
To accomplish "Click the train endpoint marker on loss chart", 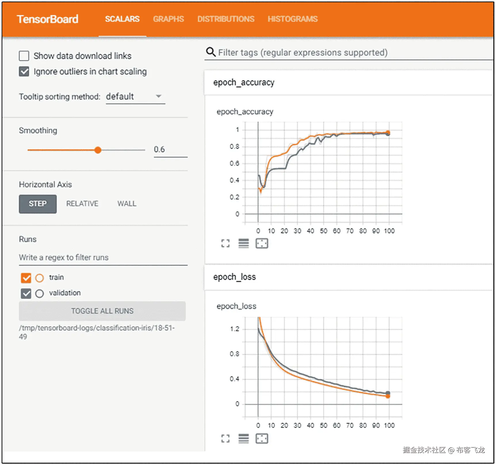I will tap(388, 396).
